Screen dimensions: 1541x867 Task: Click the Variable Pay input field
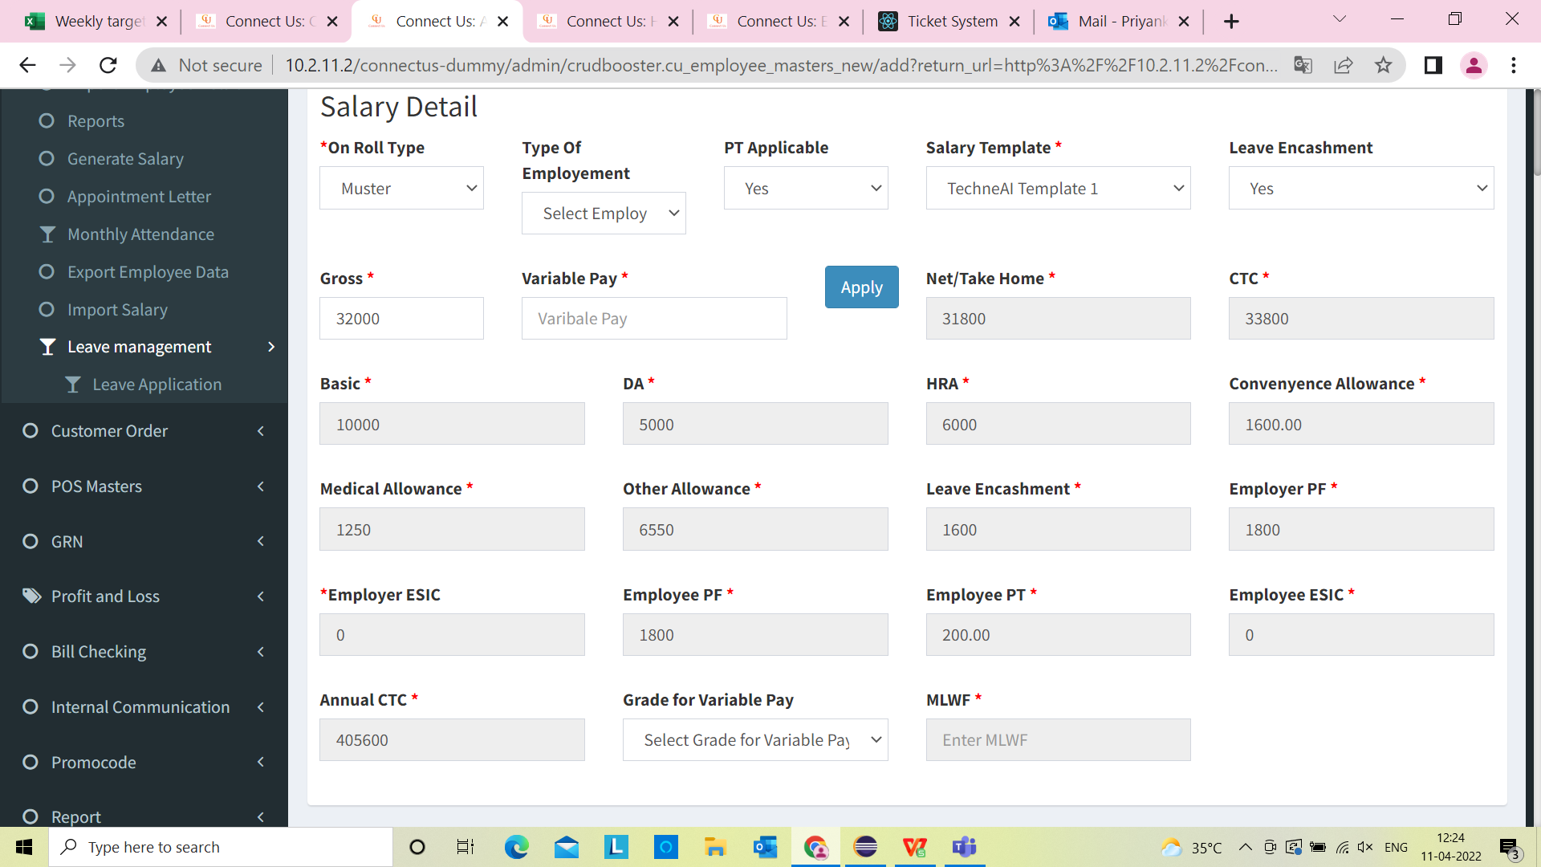[654, 319]
